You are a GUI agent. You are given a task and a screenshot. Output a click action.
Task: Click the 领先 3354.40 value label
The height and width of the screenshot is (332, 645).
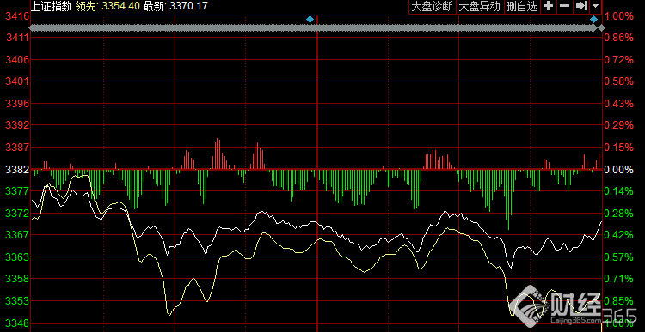coord(107,6)
